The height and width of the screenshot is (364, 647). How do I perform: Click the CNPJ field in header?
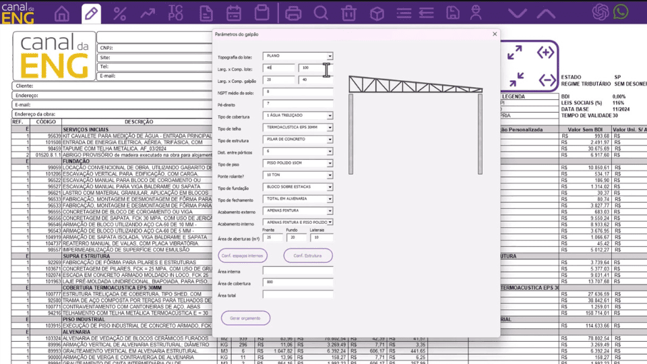[155, 48]
